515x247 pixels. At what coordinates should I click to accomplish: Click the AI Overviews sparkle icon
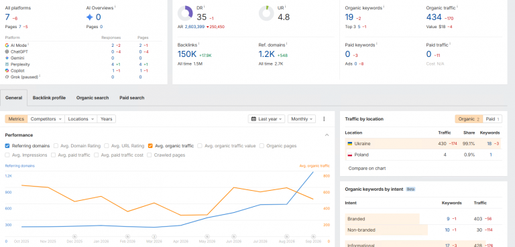90,17
